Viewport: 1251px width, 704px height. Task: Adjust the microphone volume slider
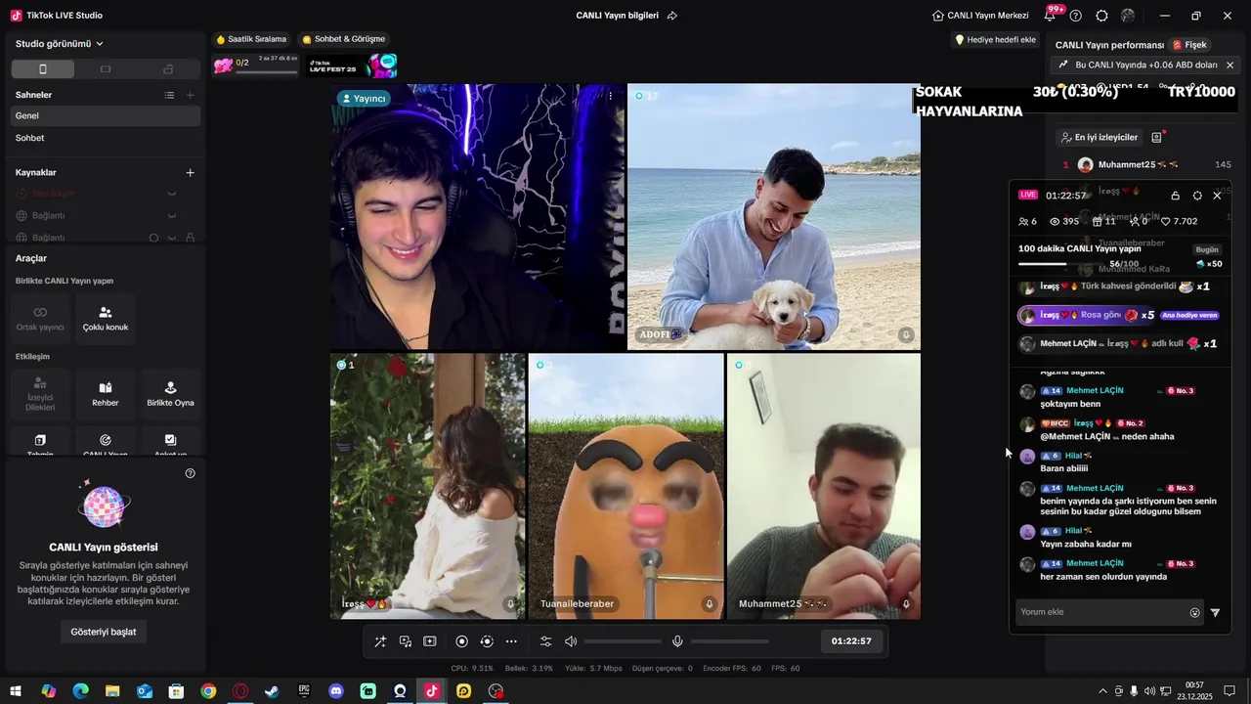click(x=729, y=641)
